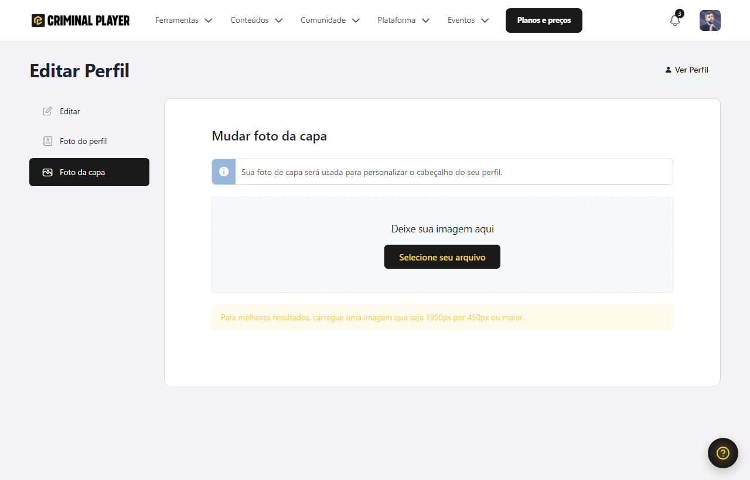Expand the Plataforma chevron
The width and height of the screenshot is (750, 480).
tap(426, 20)
